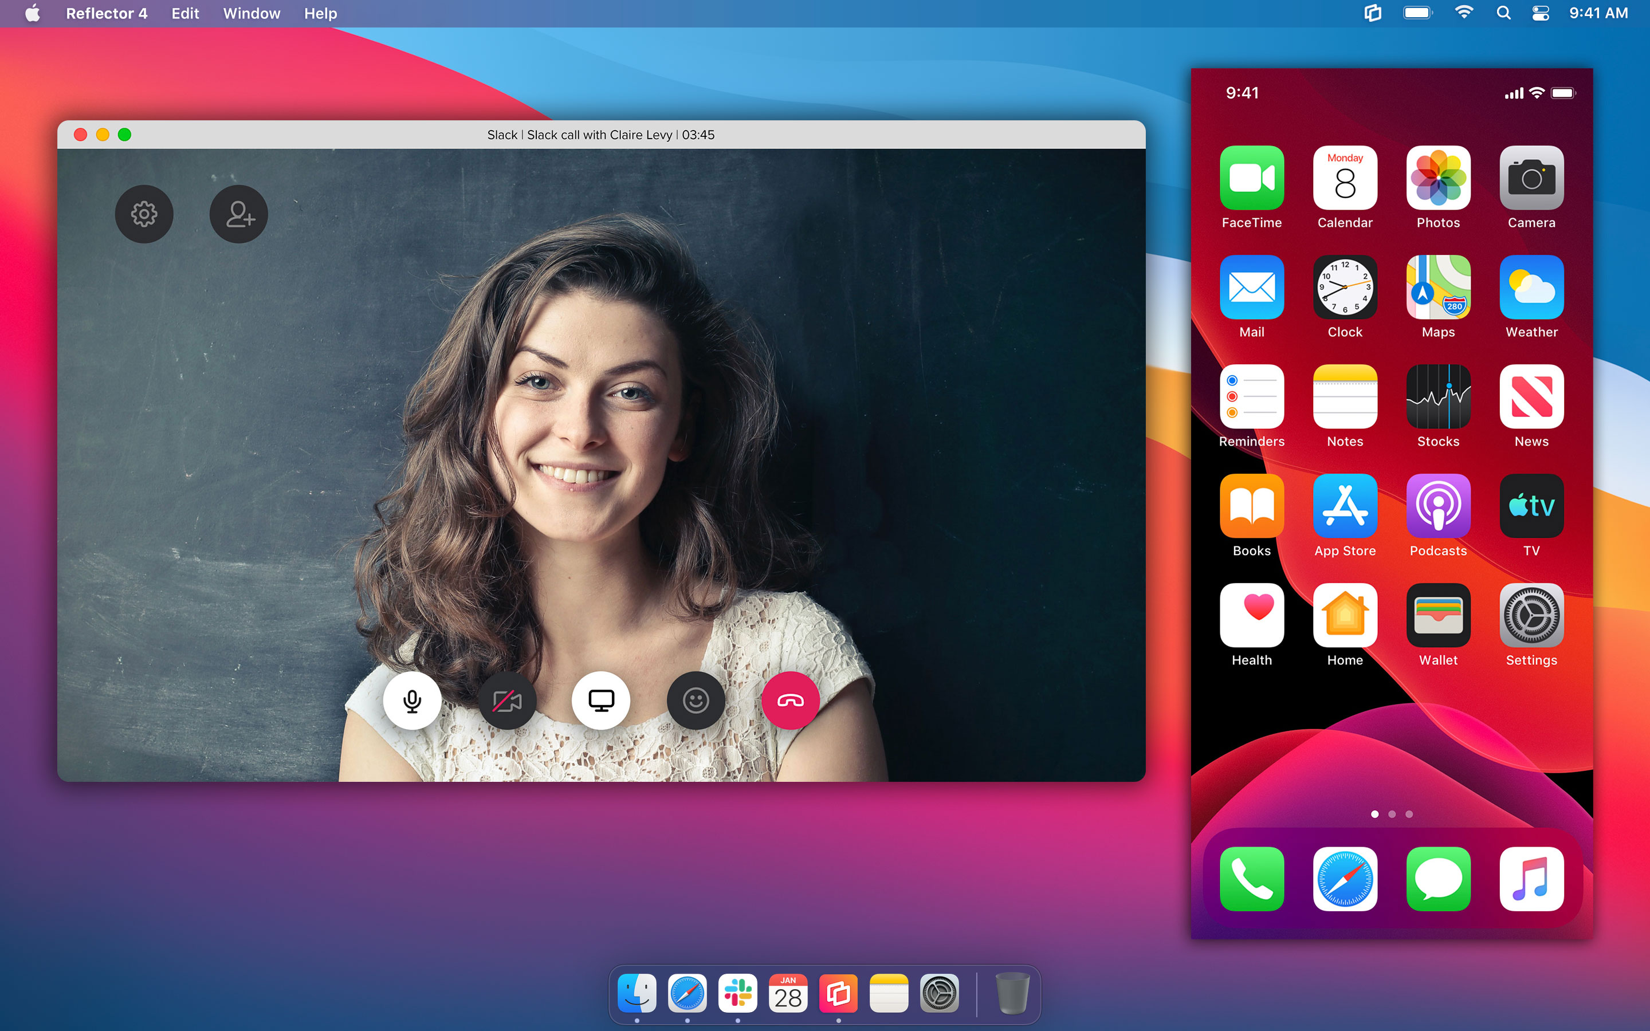The height and width of the screenshot is (1031, 1650).
Task: Open the Reflector 4 application menu
Action: coord(107,13)
